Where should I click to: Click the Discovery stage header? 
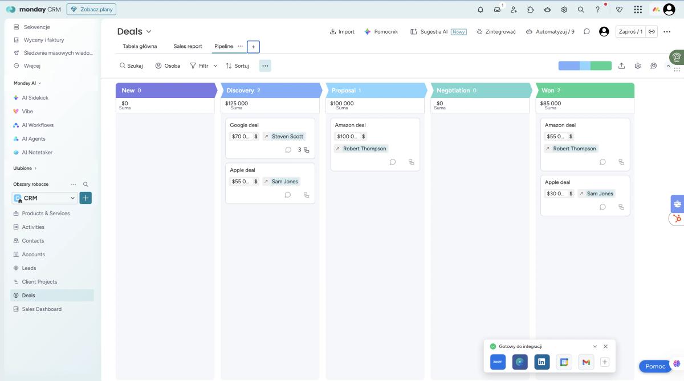point(270,90)
